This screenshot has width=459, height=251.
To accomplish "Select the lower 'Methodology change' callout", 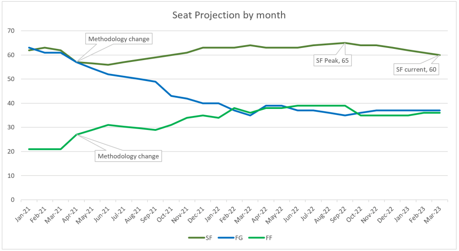I will tap(128, 156).
